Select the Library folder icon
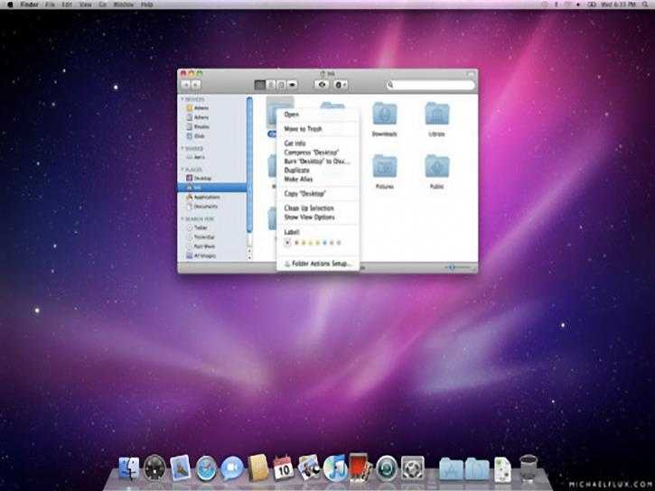Image resolution: width=655 pixels, height=491 pixels. click(x=436, y=114)
